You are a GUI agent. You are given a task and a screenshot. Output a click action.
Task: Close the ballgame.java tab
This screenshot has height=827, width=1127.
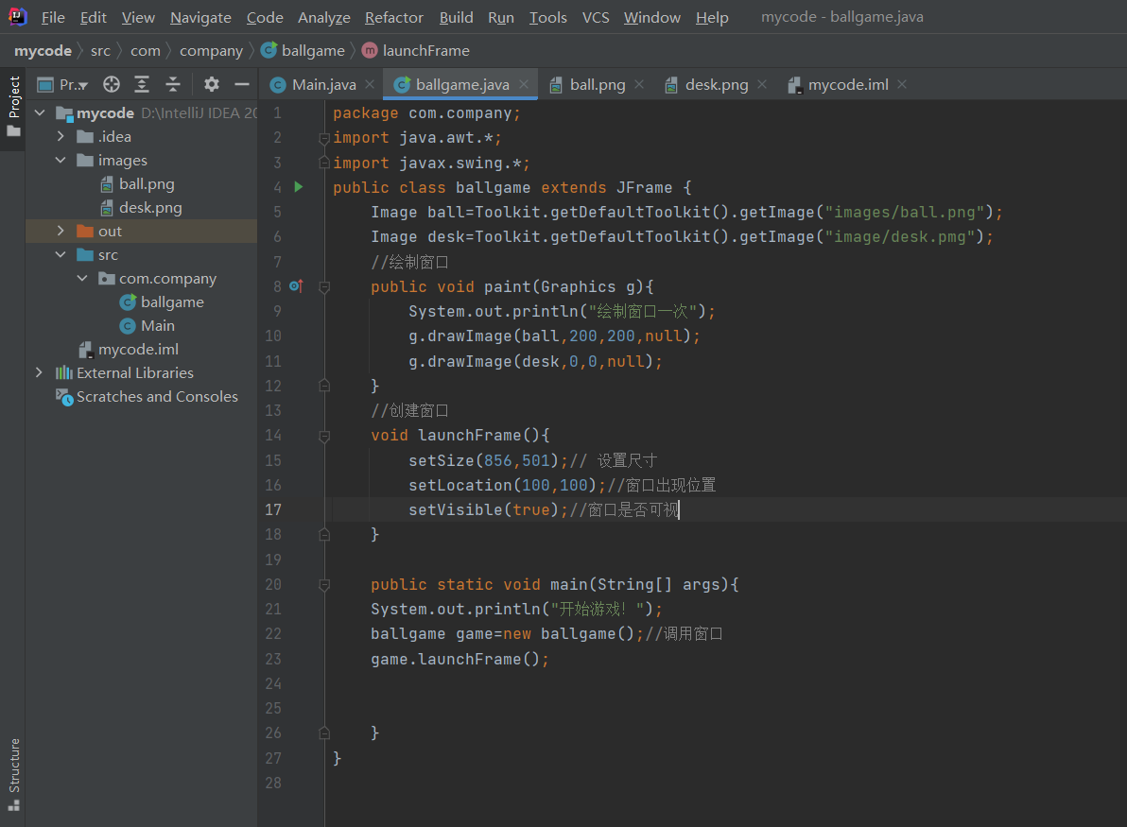pyautogui.click(x=524, y=84)
